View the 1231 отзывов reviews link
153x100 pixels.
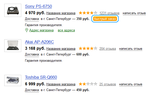tap(109, 13)
